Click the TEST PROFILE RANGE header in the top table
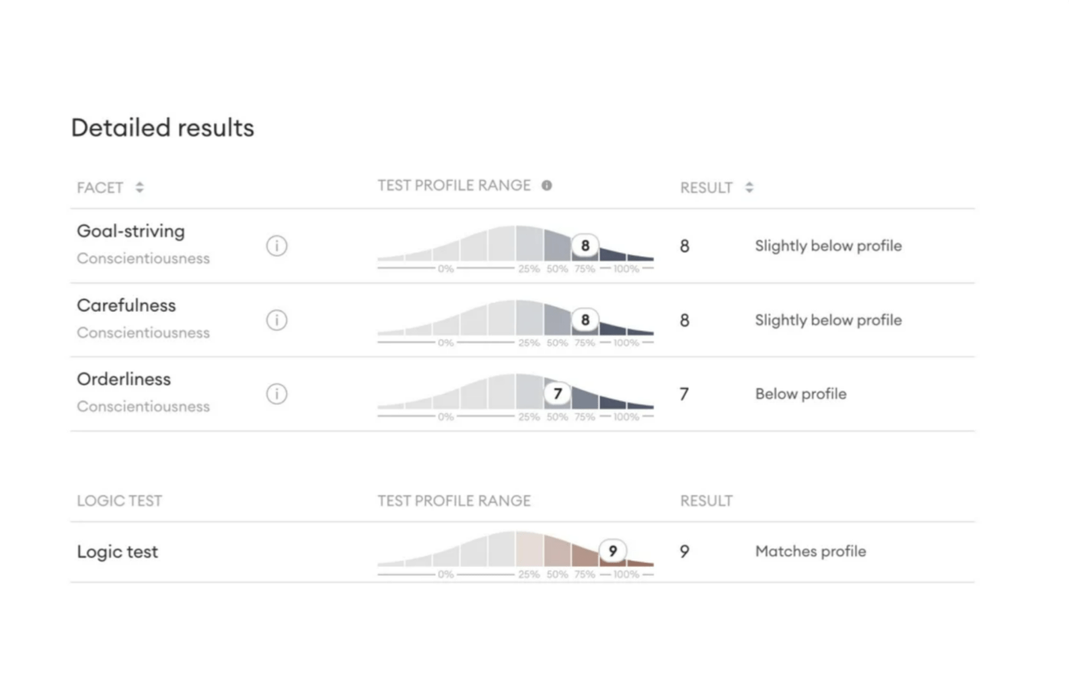This screenshot has height=690, width=1069. click(x=454, y=186)
